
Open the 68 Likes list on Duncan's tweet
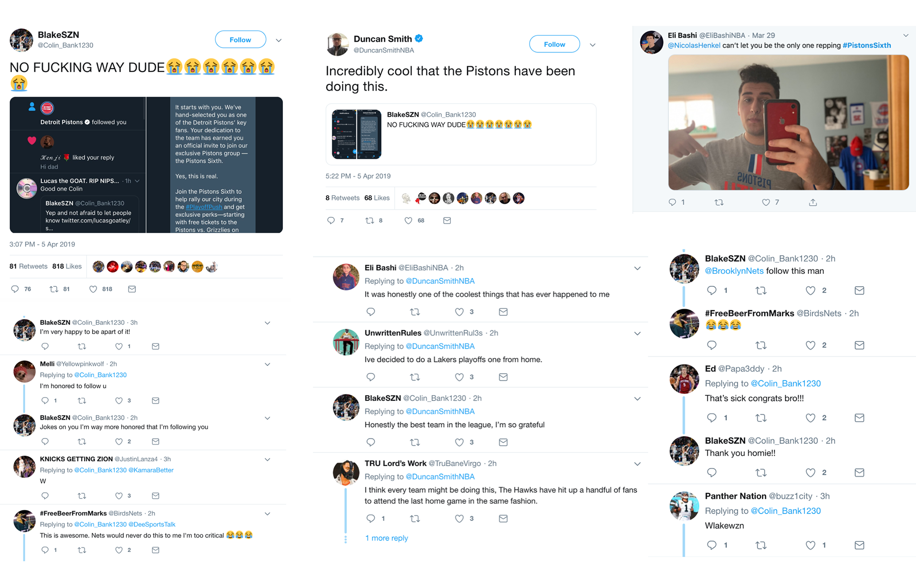[377, 198]
